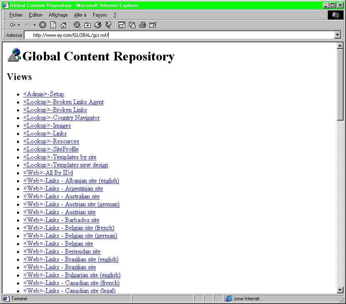Open Links - Barbados site link

coord(61,220)
